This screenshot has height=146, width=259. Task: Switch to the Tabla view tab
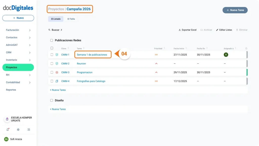click(x=71, y=19)
